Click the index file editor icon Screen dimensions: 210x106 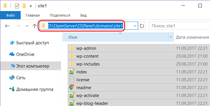coord(72,72)
